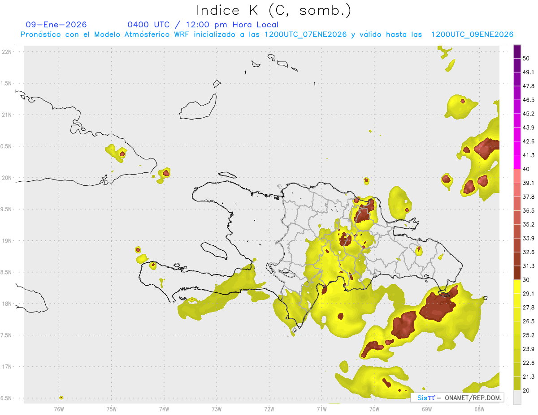Click the "71W" longitude label

pos(321,409)
